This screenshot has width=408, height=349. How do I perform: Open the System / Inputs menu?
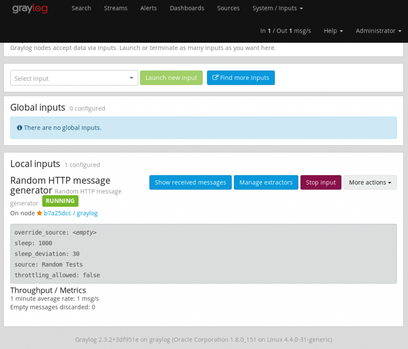[277, 8]
